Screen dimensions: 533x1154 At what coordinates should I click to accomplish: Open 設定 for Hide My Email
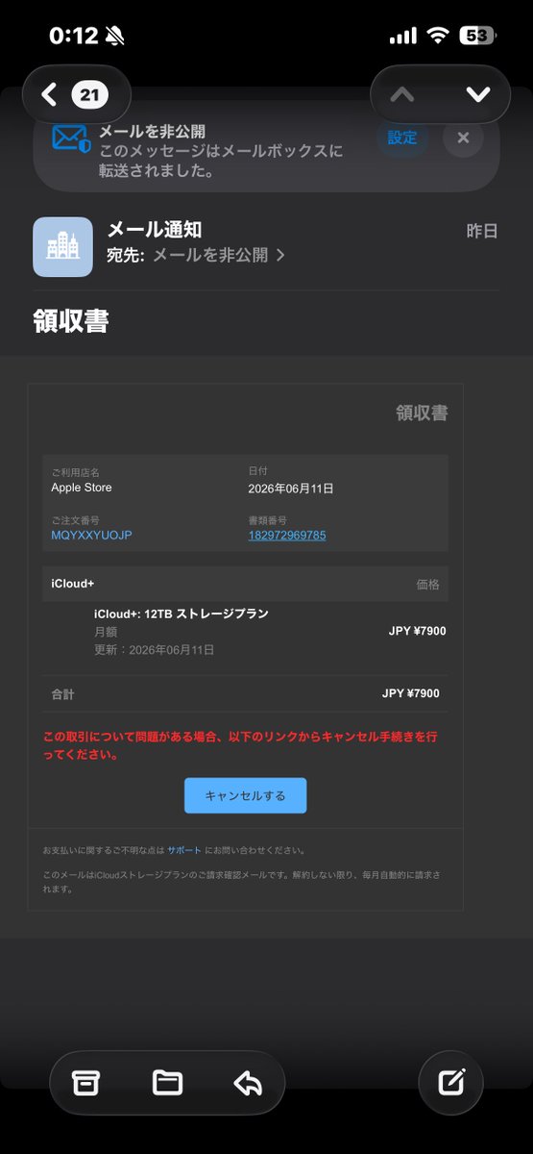coord(402,138)
